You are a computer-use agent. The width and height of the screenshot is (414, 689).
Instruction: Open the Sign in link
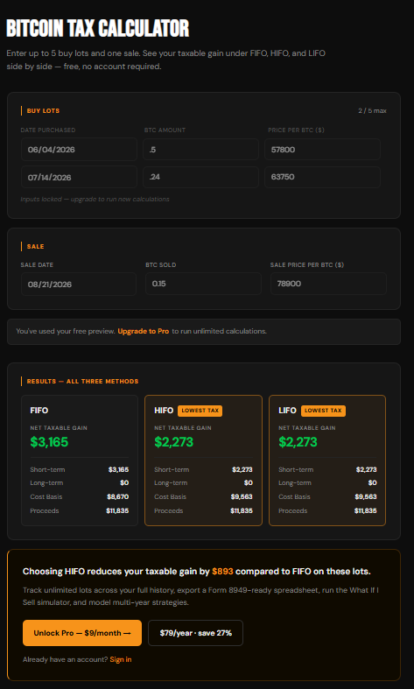121,659
